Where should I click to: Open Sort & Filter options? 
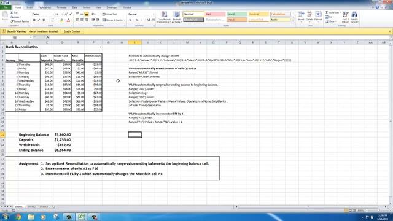click(x=345, y=17)
